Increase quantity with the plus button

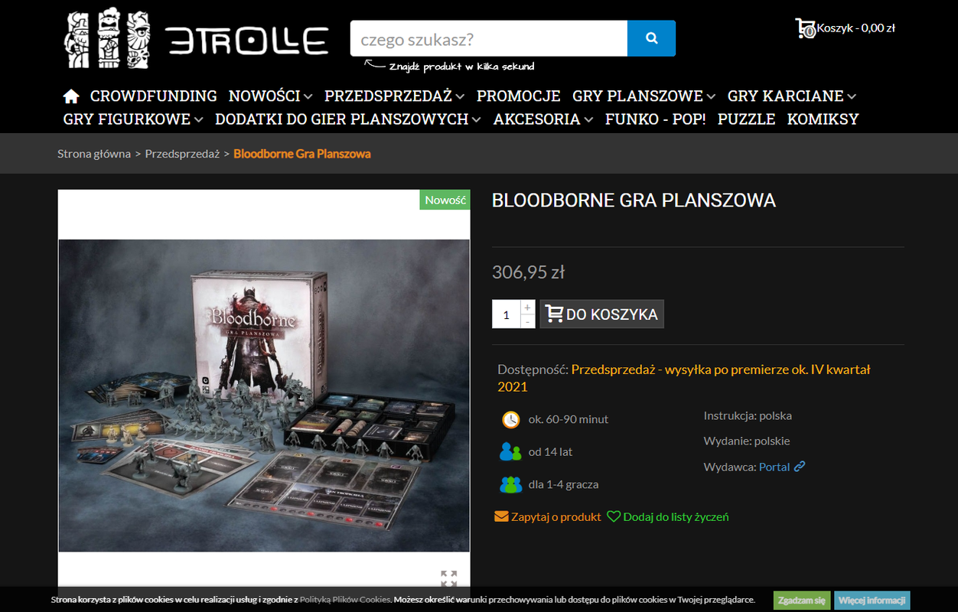tap(527, 307)
